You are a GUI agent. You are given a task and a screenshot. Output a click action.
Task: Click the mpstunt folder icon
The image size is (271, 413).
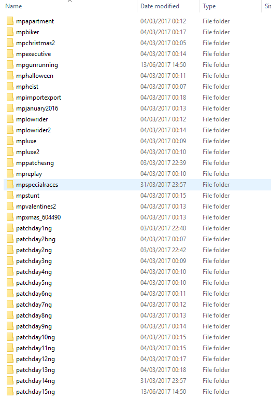point(10,196)
